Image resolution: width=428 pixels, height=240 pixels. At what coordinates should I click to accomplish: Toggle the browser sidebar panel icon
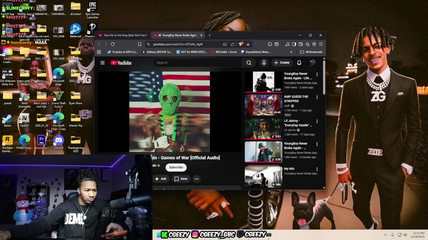[294, 44]
